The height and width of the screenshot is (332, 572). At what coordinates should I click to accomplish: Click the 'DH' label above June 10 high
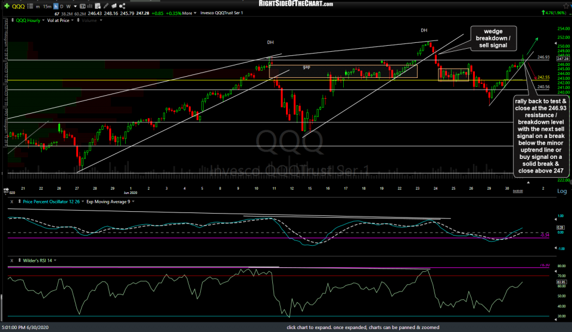coord(271,42)
